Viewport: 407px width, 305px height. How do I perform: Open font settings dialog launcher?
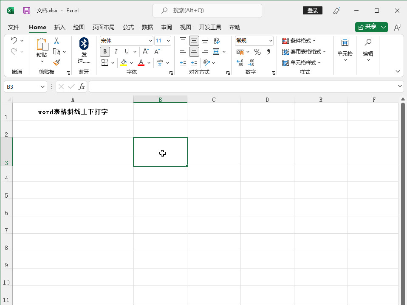pos(171,73)
